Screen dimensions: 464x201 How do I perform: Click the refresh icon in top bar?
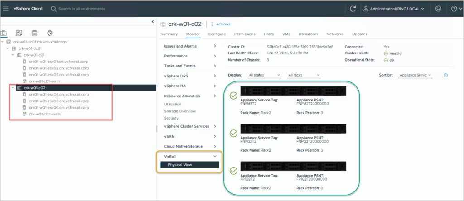pos(353,9)
